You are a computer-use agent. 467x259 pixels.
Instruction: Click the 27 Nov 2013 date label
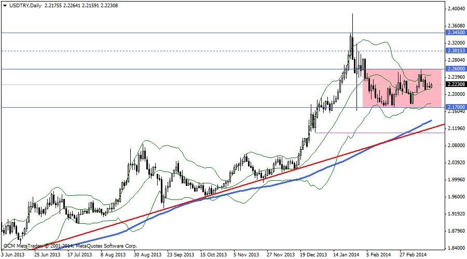(281, 255)
